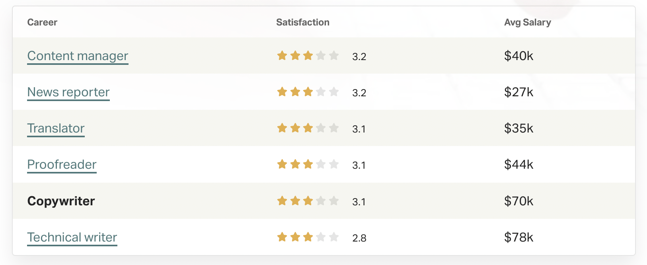
Task: Click the fifth gray star for News reporter
Action: click(334, 92)
